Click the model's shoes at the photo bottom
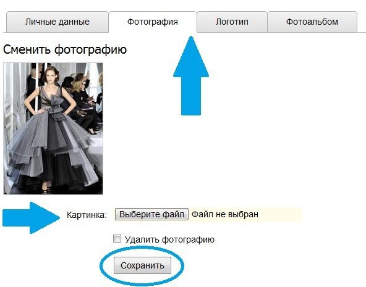Image resolution: width=366 pixels, height=287 pixels. pyautogui.click(x=46, y=188)
